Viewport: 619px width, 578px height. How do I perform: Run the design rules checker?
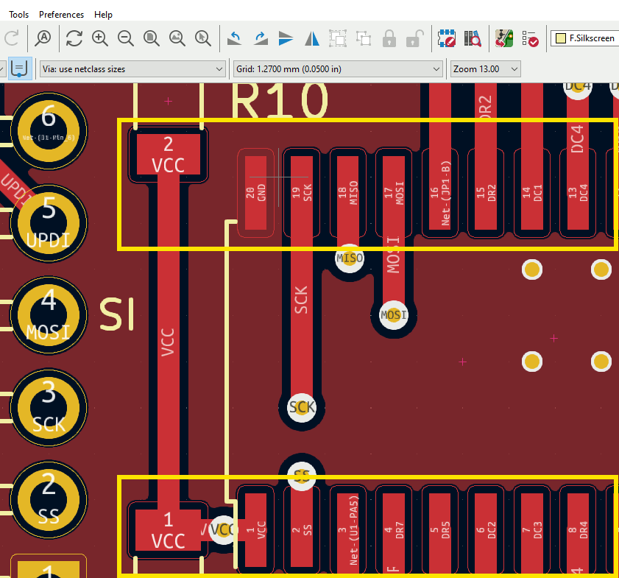pos(530,38)
